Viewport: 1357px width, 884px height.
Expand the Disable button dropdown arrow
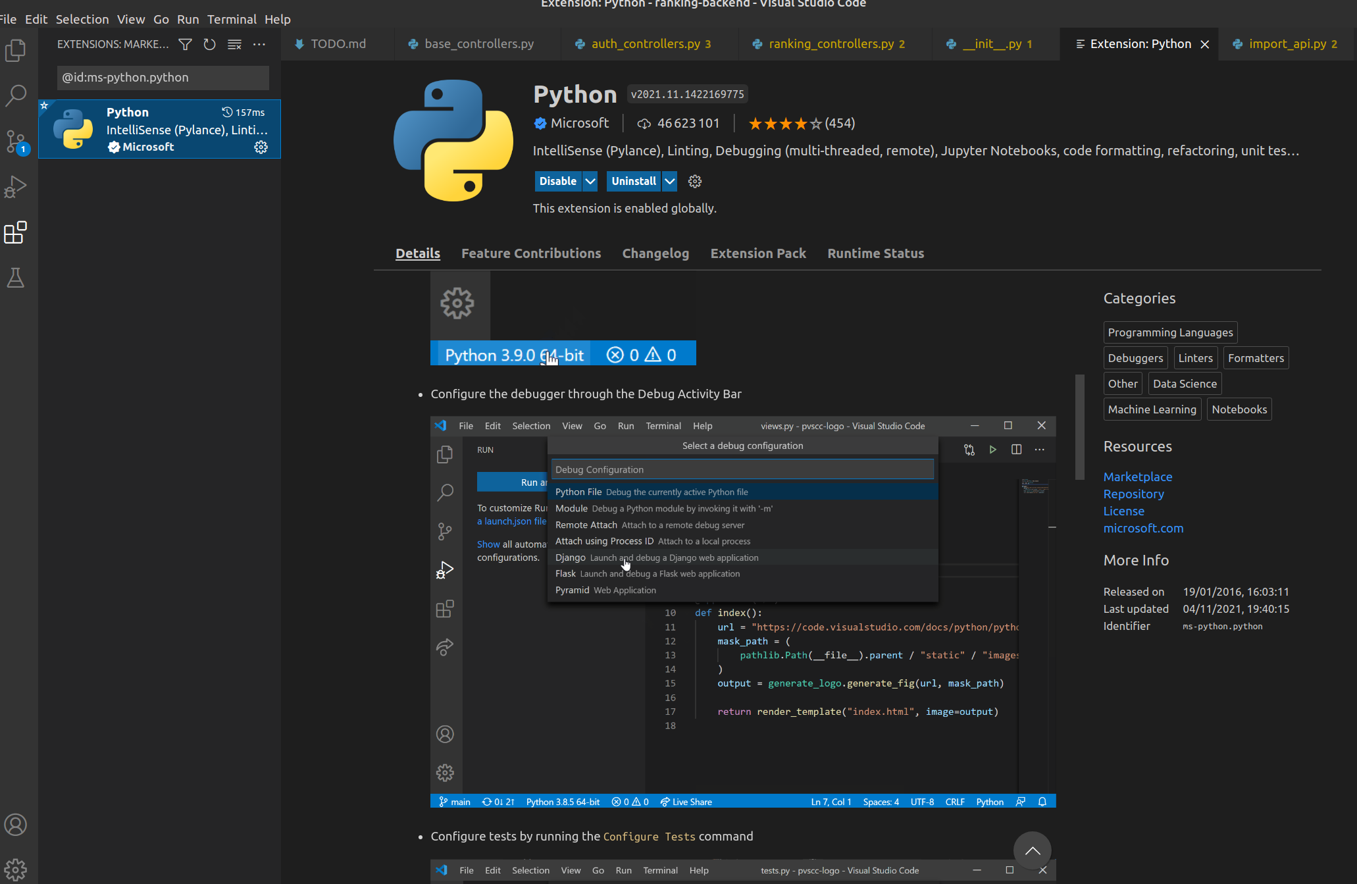tap(590, 181)
